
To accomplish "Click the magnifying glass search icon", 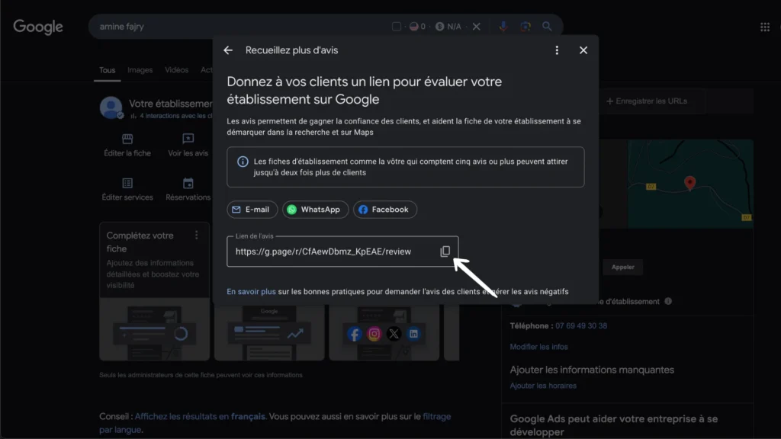I will click(547, 27).
